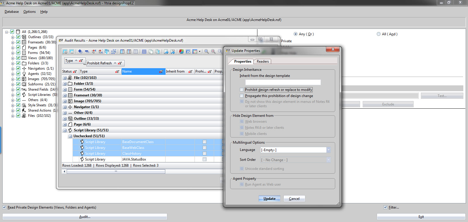Open the Language dropdown
The height and width of the screenshot is (222, 468).
click(x=328, y=150)
